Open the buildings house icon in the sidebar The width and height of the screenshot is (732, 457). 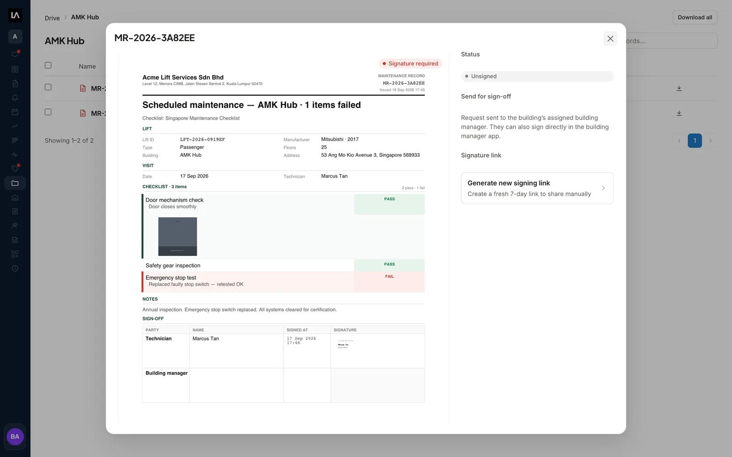[x=15, y=197]
